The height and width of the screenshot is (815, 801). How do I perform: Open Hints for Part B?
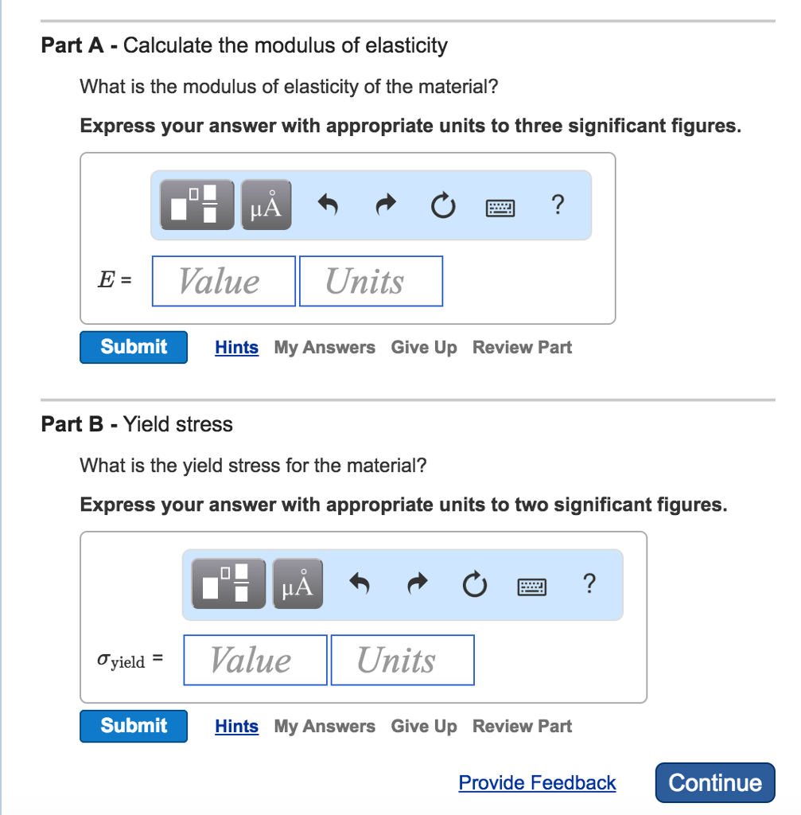[236, 726]
